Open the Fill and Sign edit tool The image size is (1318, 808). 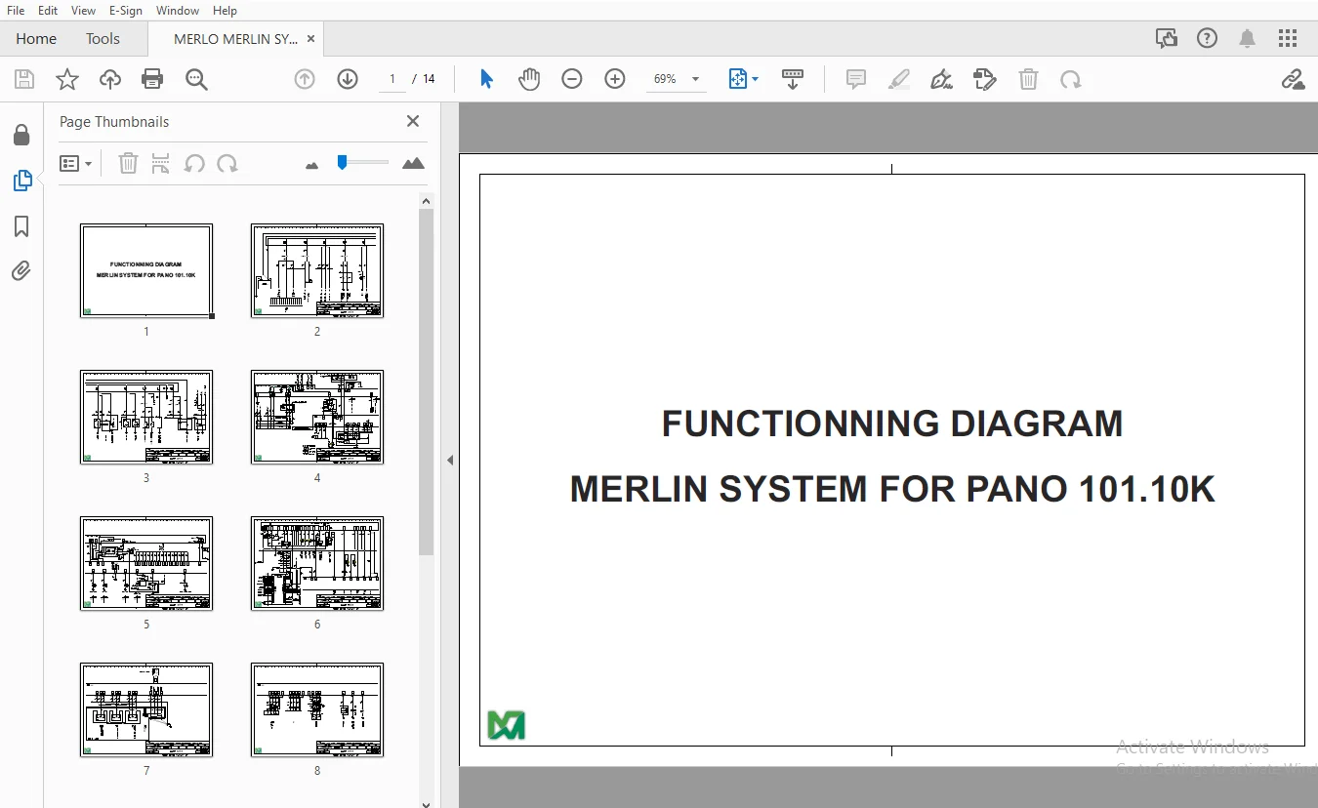pyautogui.click(x=985, y=79)
